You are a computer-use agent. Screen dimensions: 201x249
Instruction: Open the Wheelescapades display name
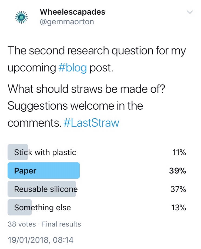[72, 12]
